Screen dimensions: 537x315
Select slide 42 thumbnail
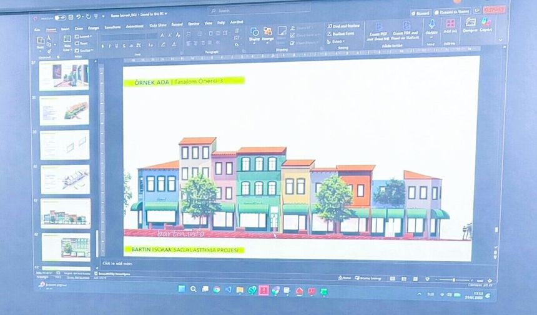pyautogui.click(x=66, y=247)
